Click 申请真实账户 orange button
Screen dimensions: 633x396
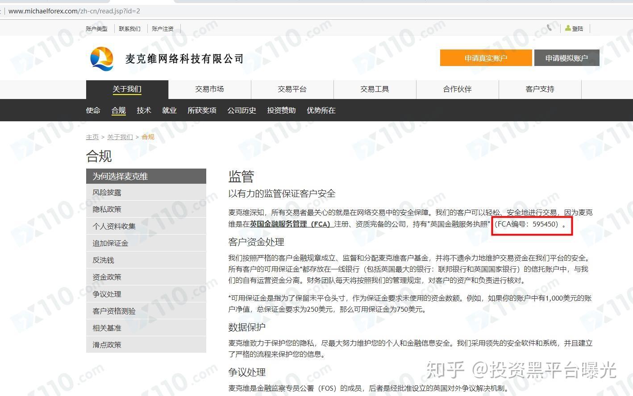(x=486, y=58)
